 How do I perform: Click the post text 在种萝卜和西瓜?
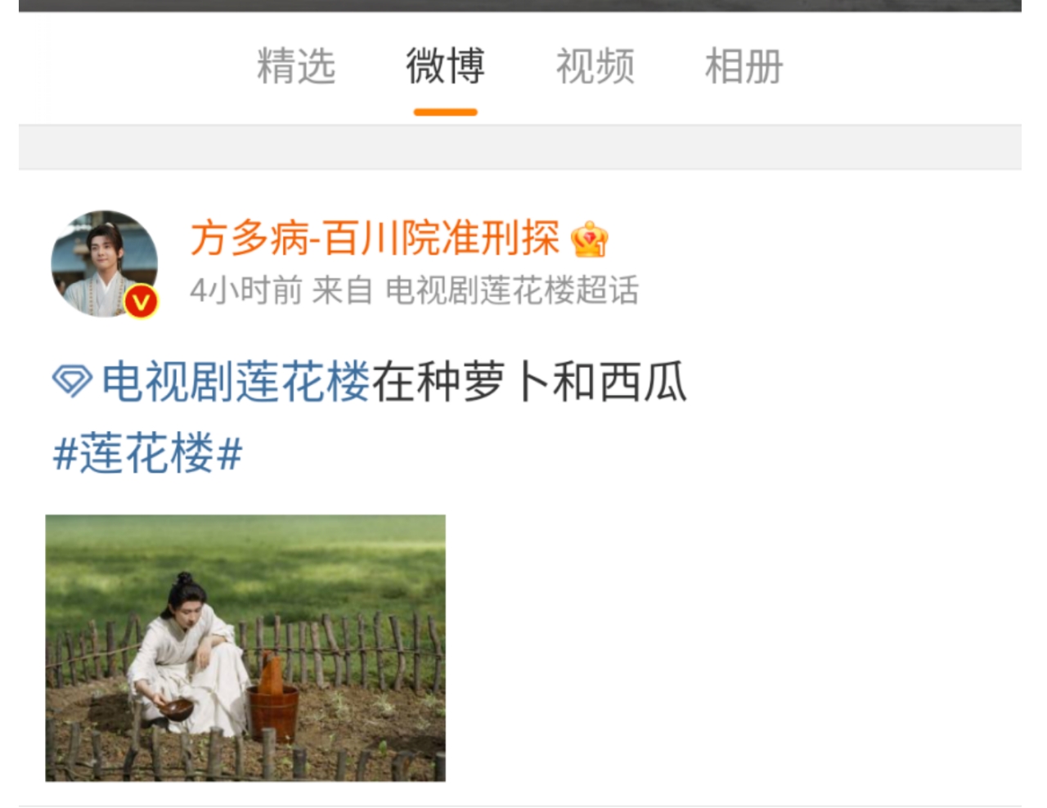pos(529,382)
